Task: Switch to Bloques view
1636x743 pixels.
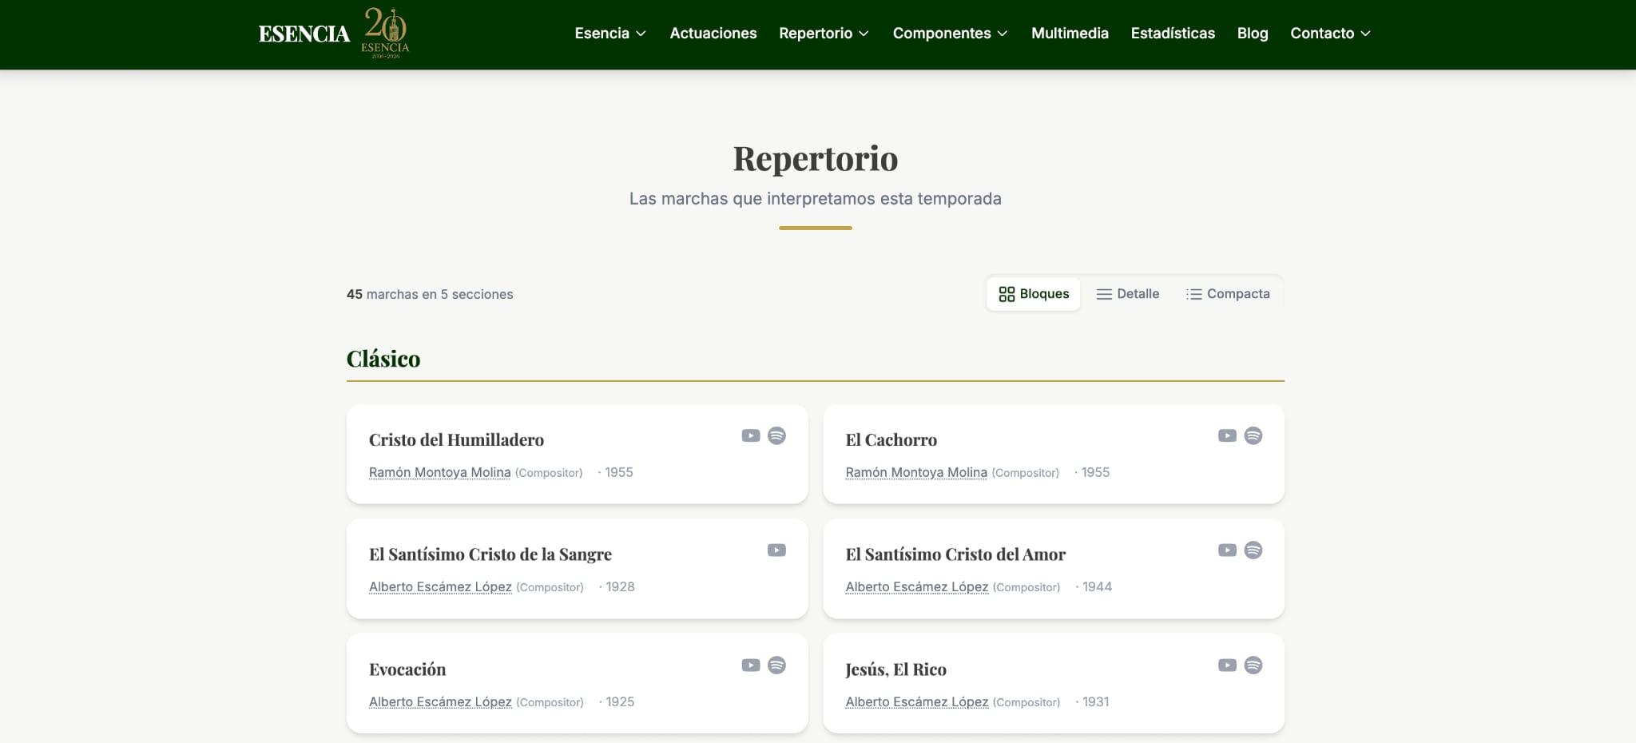Action: 1034,294
